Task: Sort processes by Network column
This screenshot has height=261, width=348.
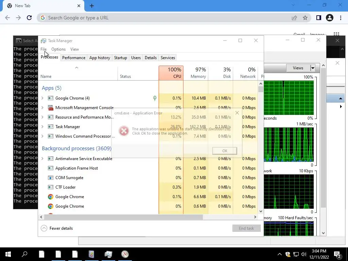Action: 245,73
